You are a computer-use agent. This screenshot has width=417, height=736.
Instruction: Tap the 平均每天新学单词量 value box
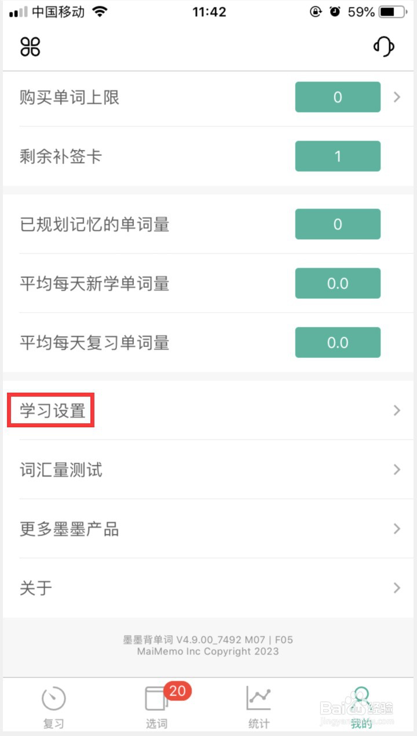point(338,283)
